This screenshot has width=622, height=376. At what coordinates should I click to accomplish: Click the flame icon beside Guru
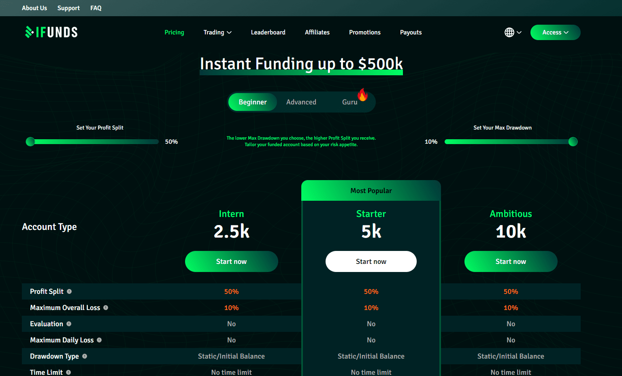[362, 96]
